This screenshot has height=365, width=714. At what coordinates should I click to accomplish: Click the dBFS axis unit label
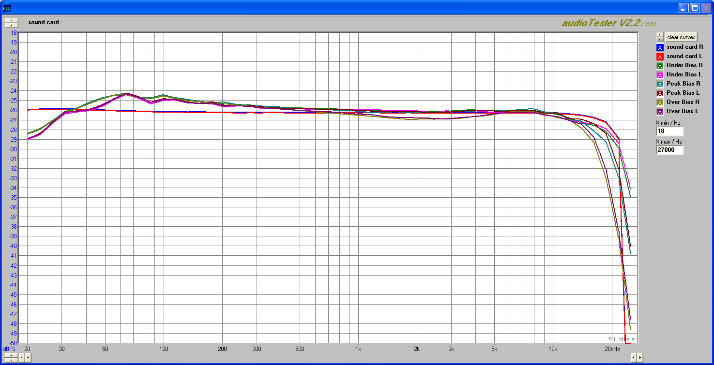point(9,349)
